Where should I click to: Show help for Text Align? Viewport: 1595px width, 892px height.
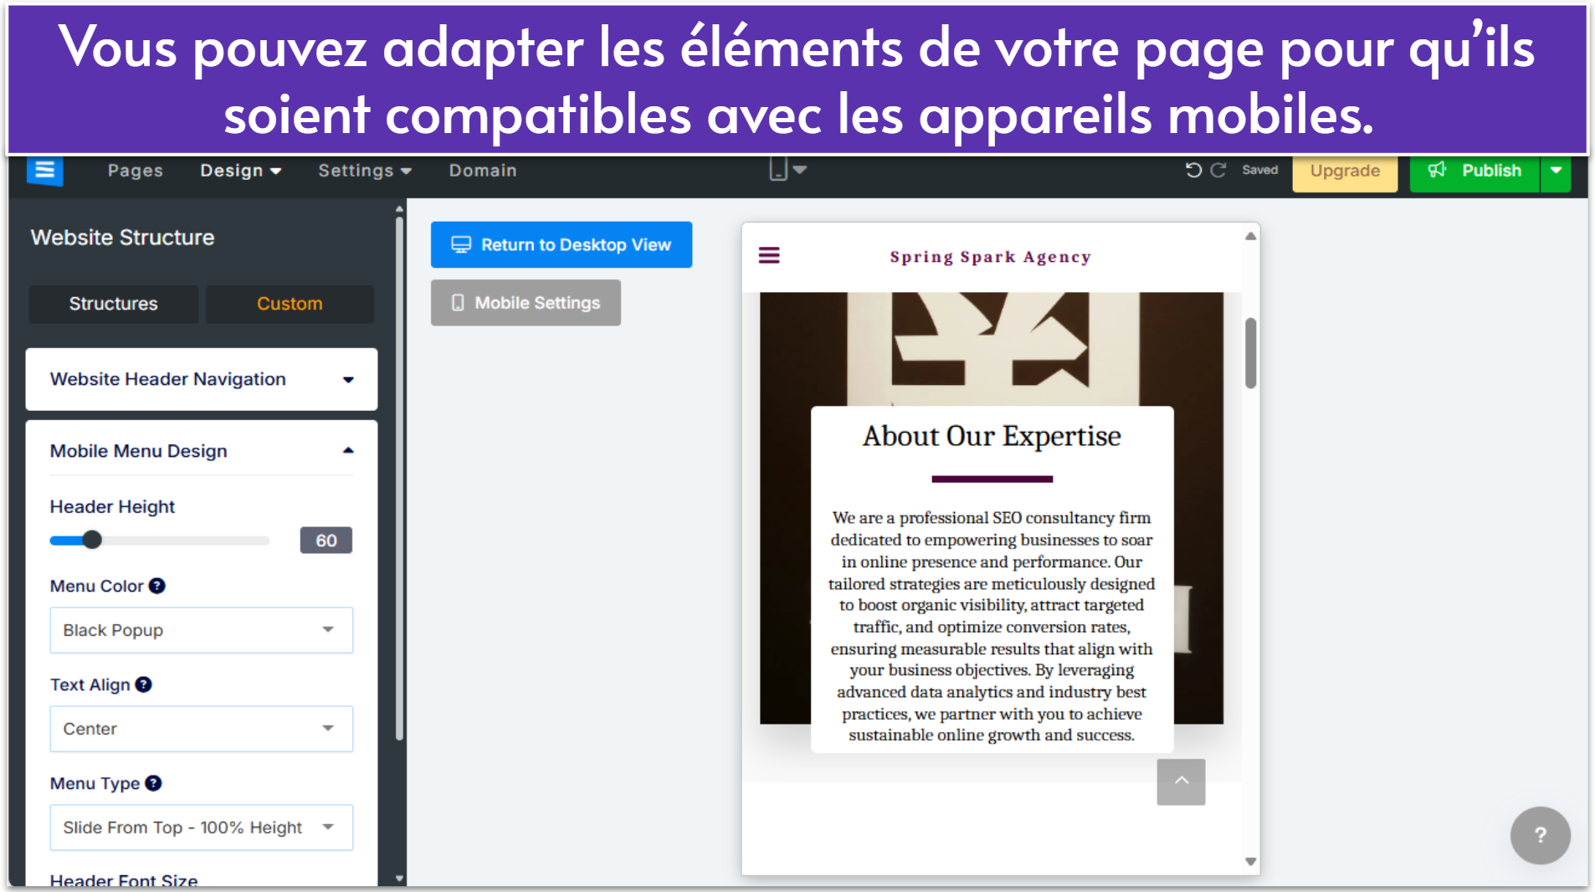144,684
